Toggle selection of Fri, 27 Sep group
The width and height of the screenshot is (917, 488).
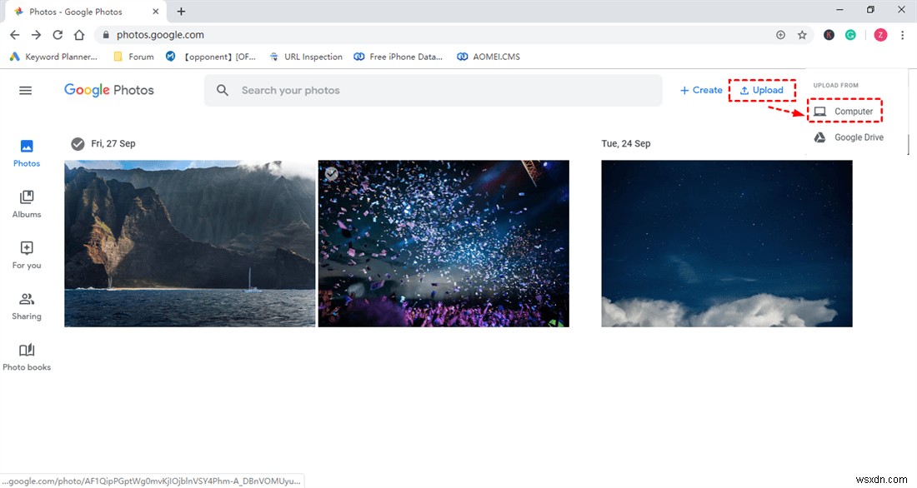point(78,144)
